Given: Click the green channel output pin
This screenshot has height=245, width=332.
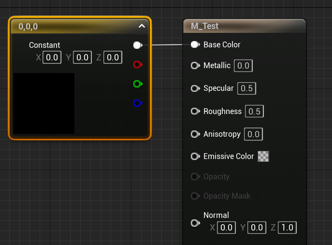Looking at the screenshot, I should (138, 84).
